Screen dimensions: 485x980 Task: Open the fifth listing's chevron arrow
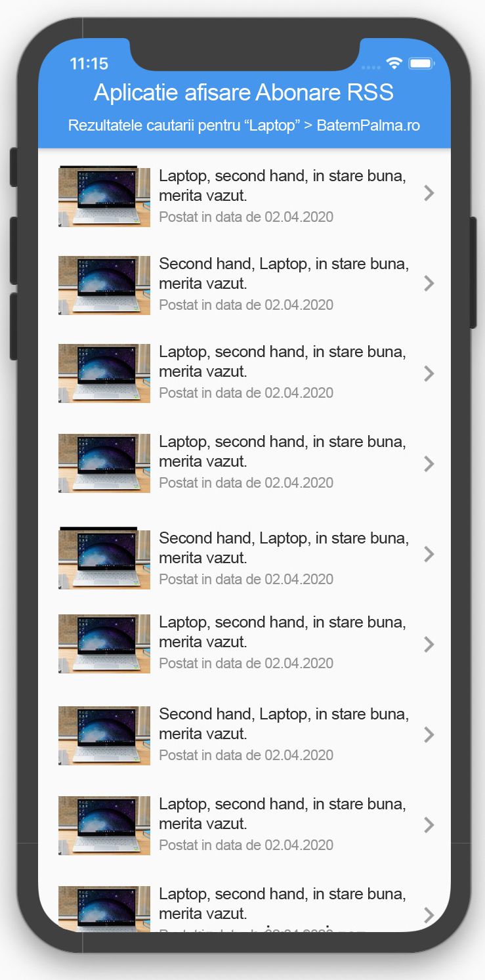click(429, 554)
